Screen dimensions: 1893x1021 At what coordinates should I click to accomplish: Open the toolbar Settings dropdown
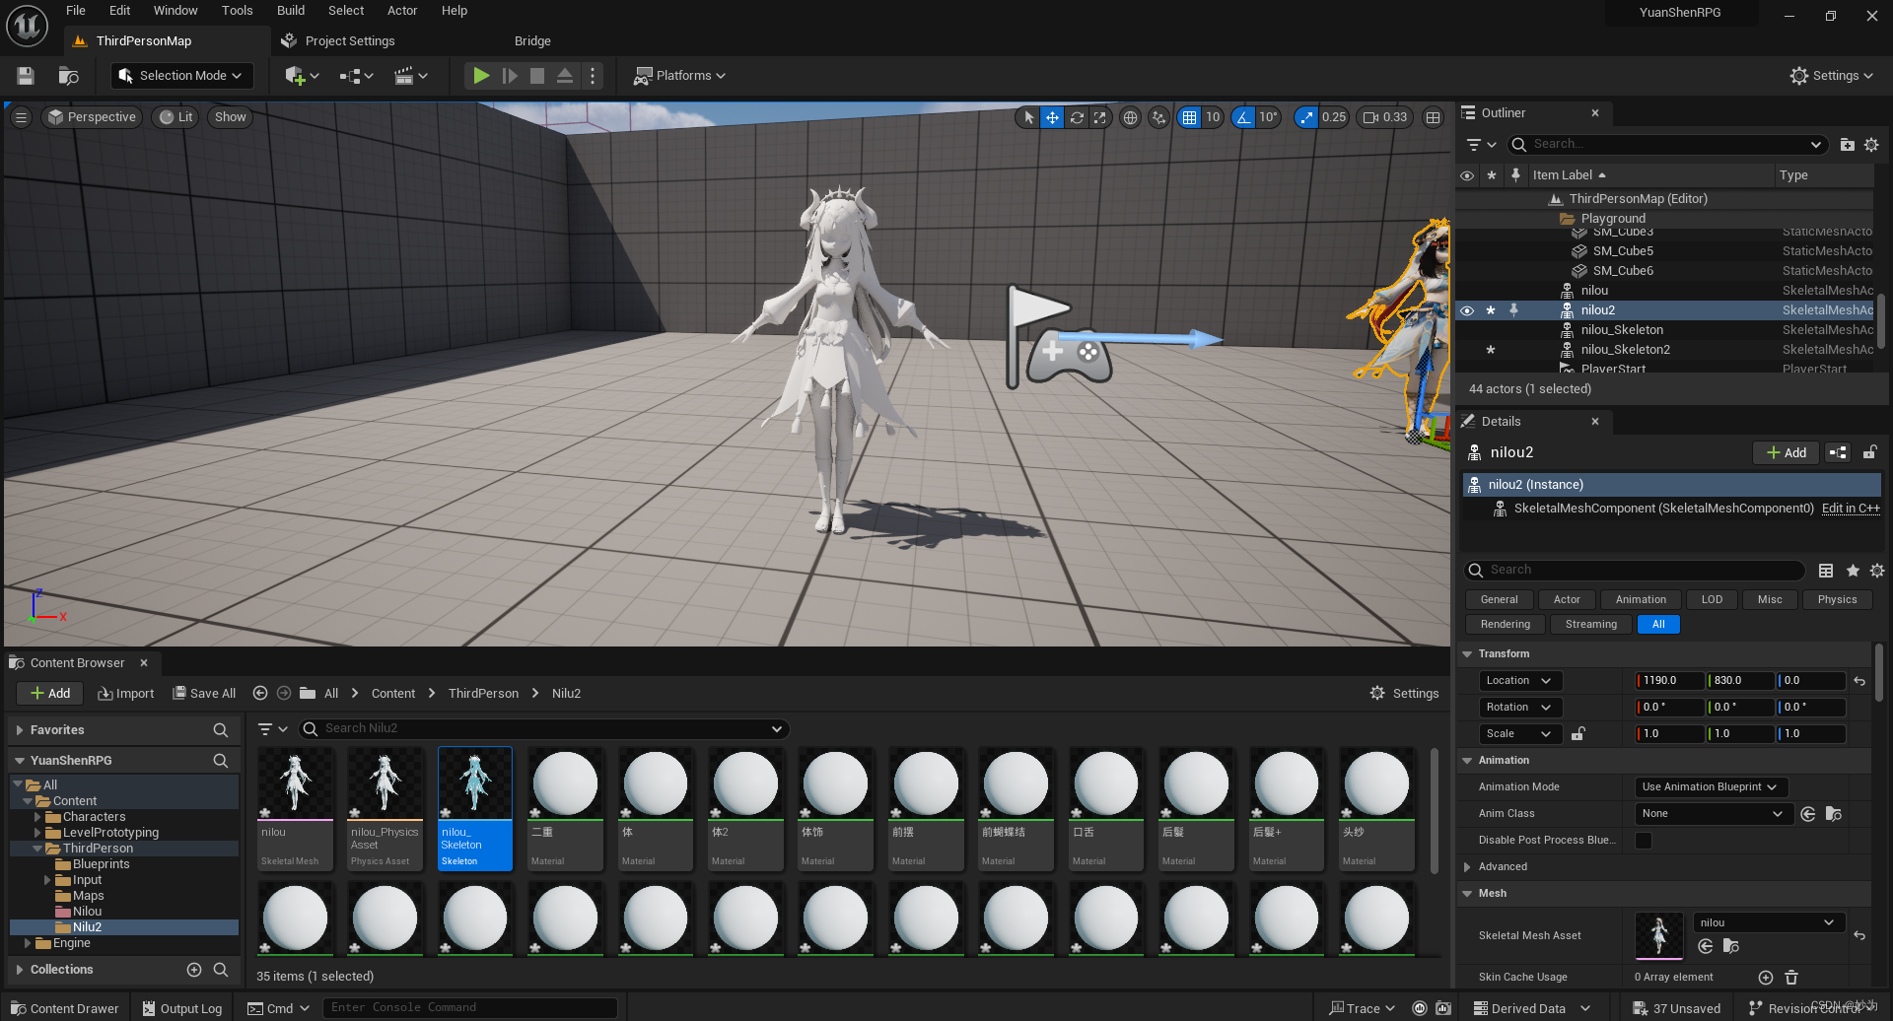click(x=1831, y=76)
